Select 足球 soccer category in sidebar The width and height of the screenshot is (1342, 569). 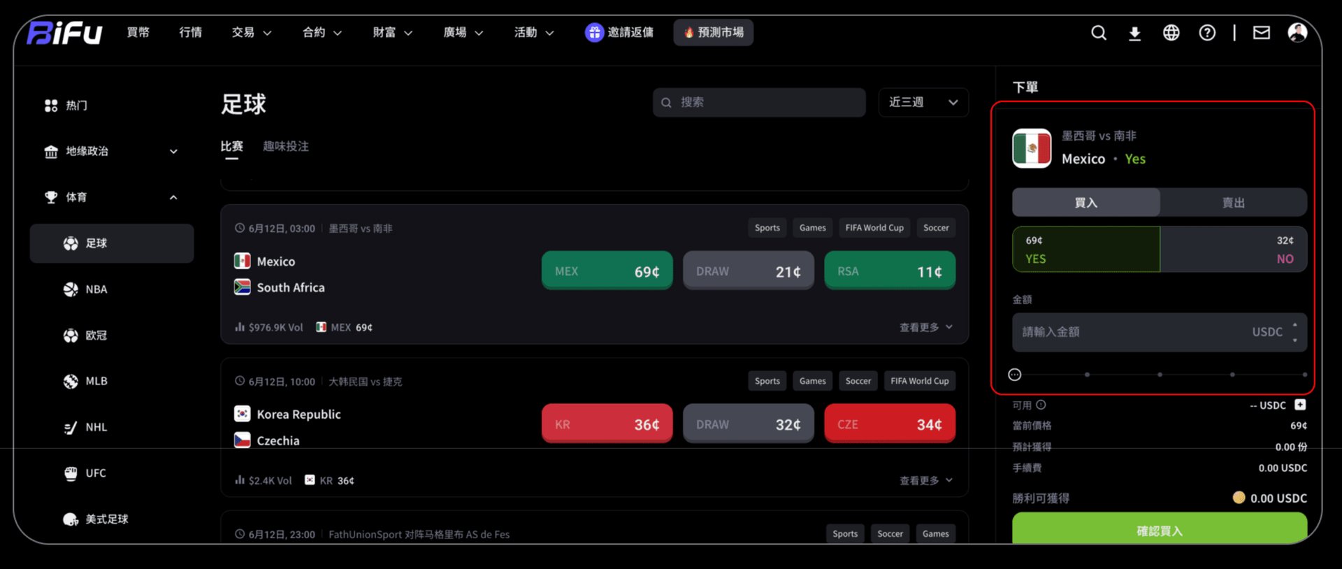[112, 243]
